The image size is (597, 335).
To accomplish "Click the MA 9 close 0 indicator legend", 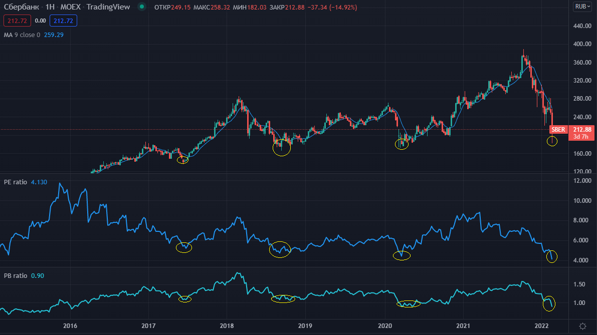I will click(x=22, y=35).
